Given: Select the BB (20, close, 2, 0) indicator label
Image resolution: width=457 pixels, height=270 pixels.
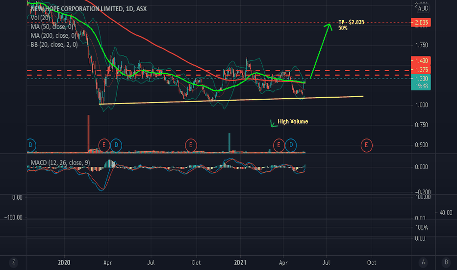Looking at the screenshot, I should click(54, 44).
